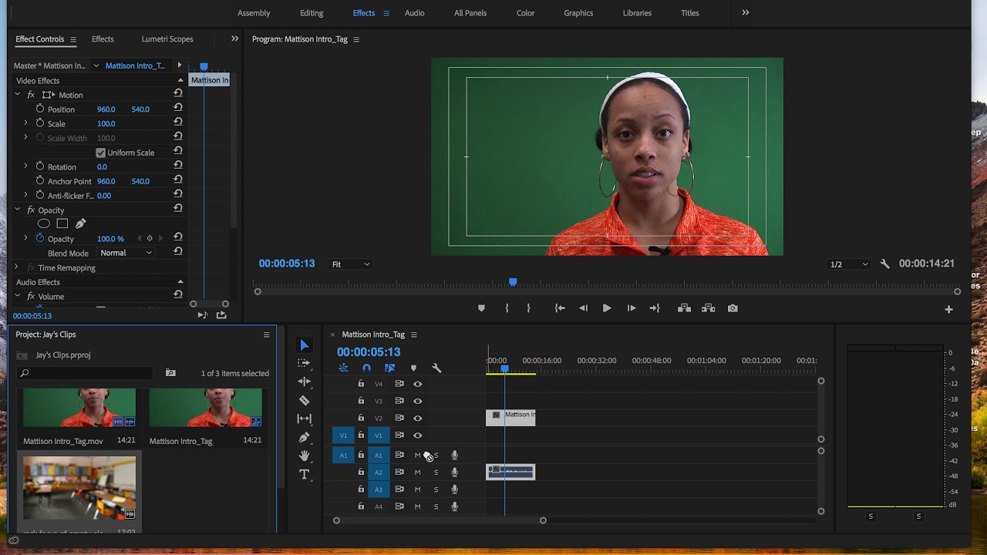Open the Project panel menu

267,335
